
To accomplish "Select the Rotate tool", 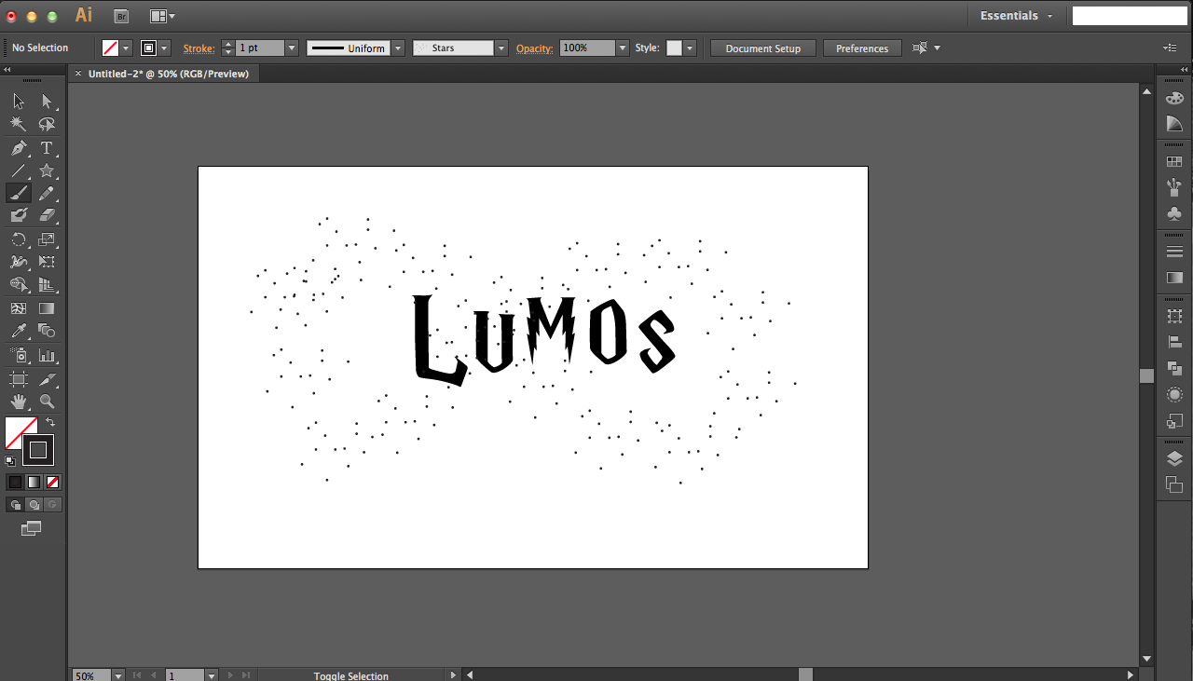I will pyautogui.click(x=19, y=239).
